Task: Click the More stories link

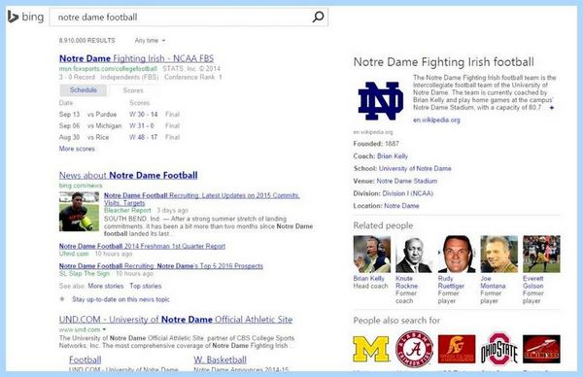Action: coord(106,286)
